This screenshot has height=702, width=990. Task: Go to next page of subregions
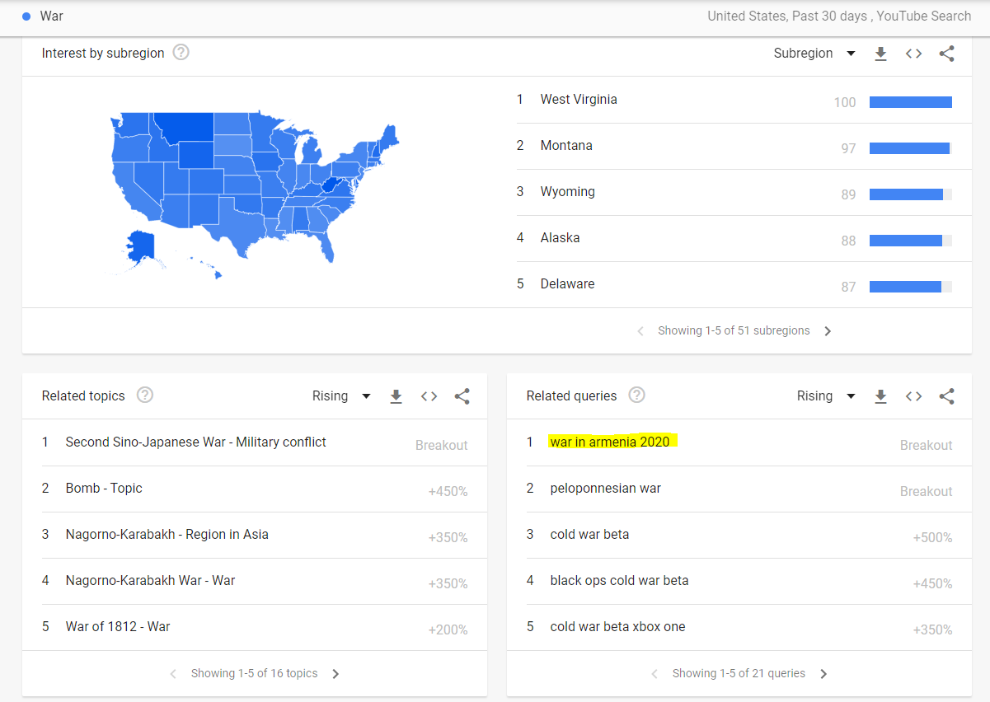pos(828,331)
